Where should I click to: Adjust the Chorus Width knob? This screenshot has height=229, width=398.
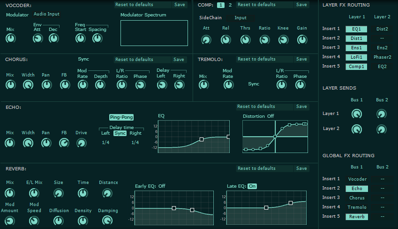tap(28, 85)
